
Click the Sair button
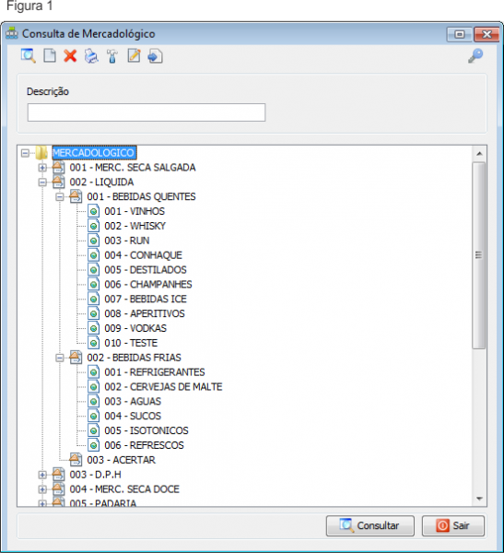click(x=453, y=526)
